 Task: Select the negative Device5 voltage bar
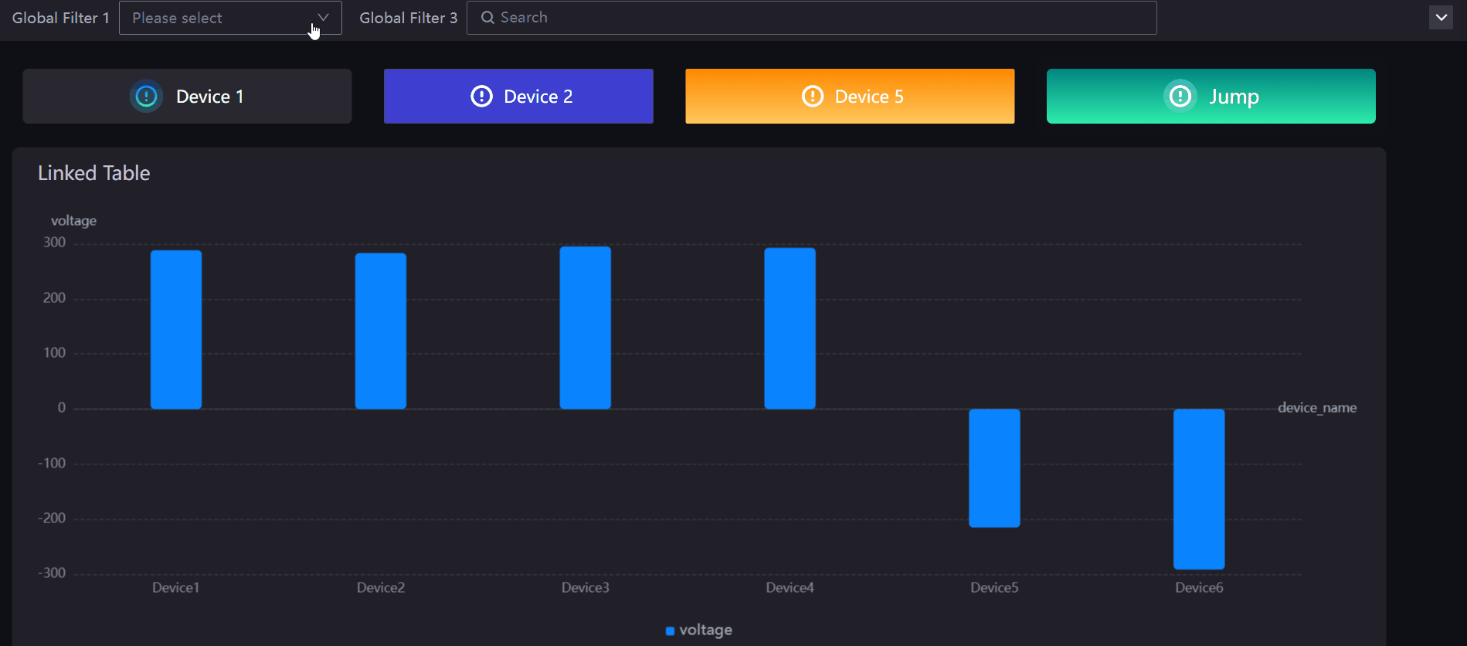tap(994, 468)
